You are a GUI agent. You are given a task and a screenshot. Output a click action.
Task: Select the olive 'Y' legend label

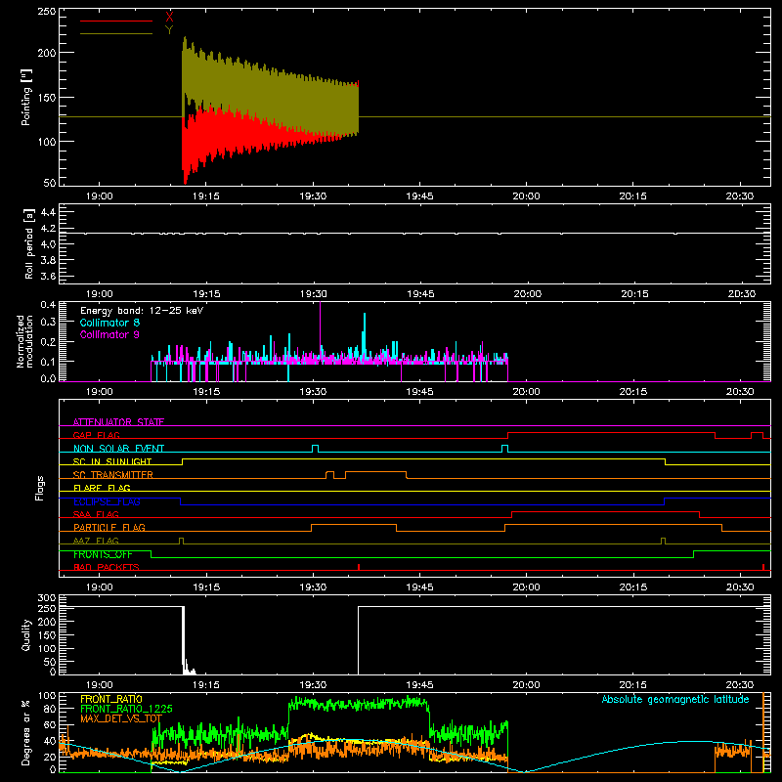[169, 30]
